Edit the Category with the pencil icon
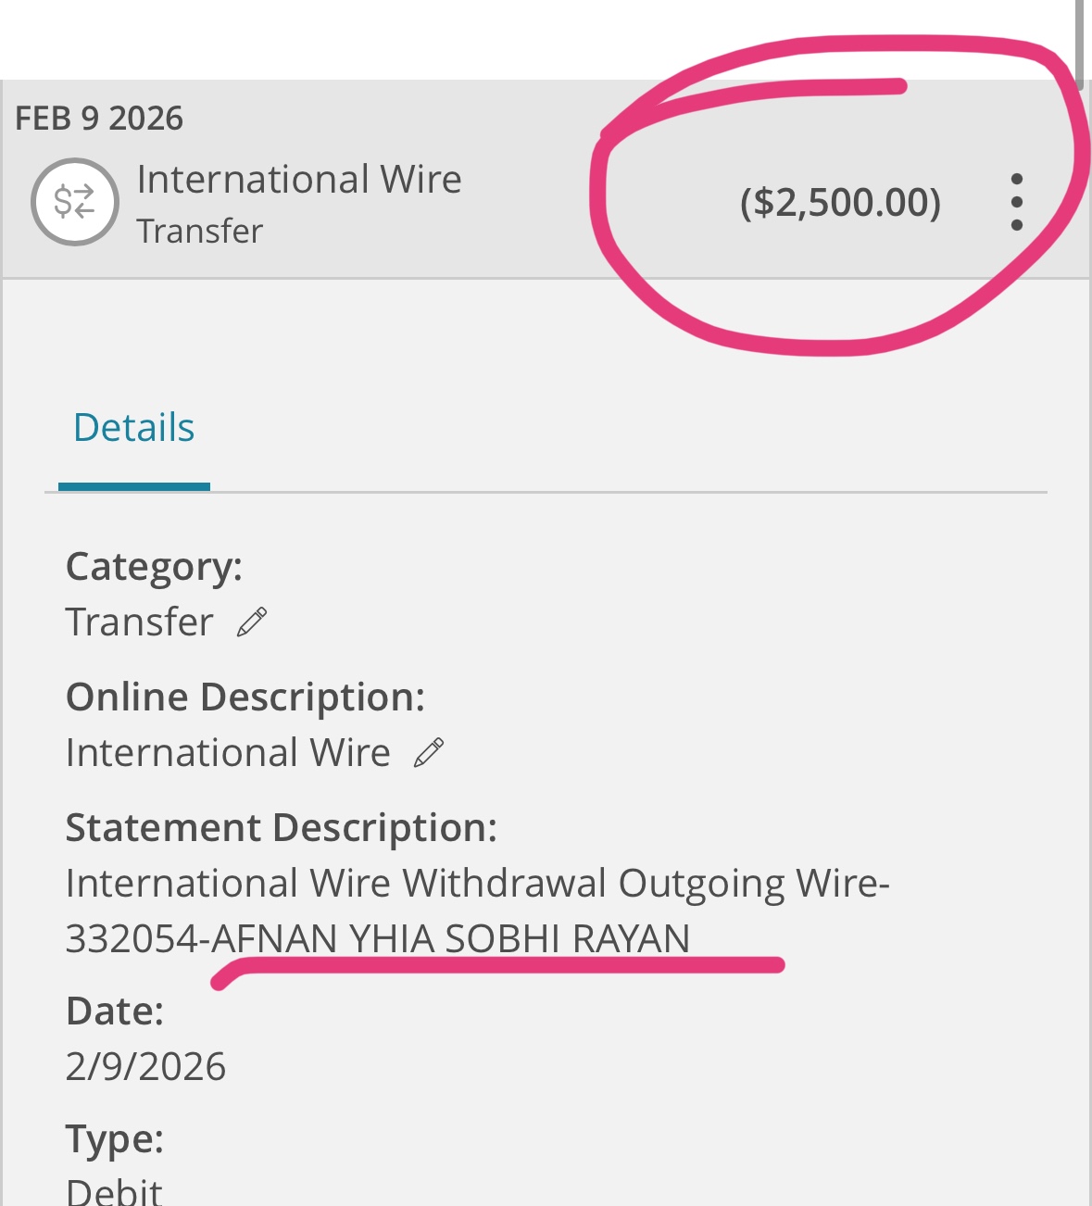The width and height of the screenshot is (1092, 1206). coord(252,622)
